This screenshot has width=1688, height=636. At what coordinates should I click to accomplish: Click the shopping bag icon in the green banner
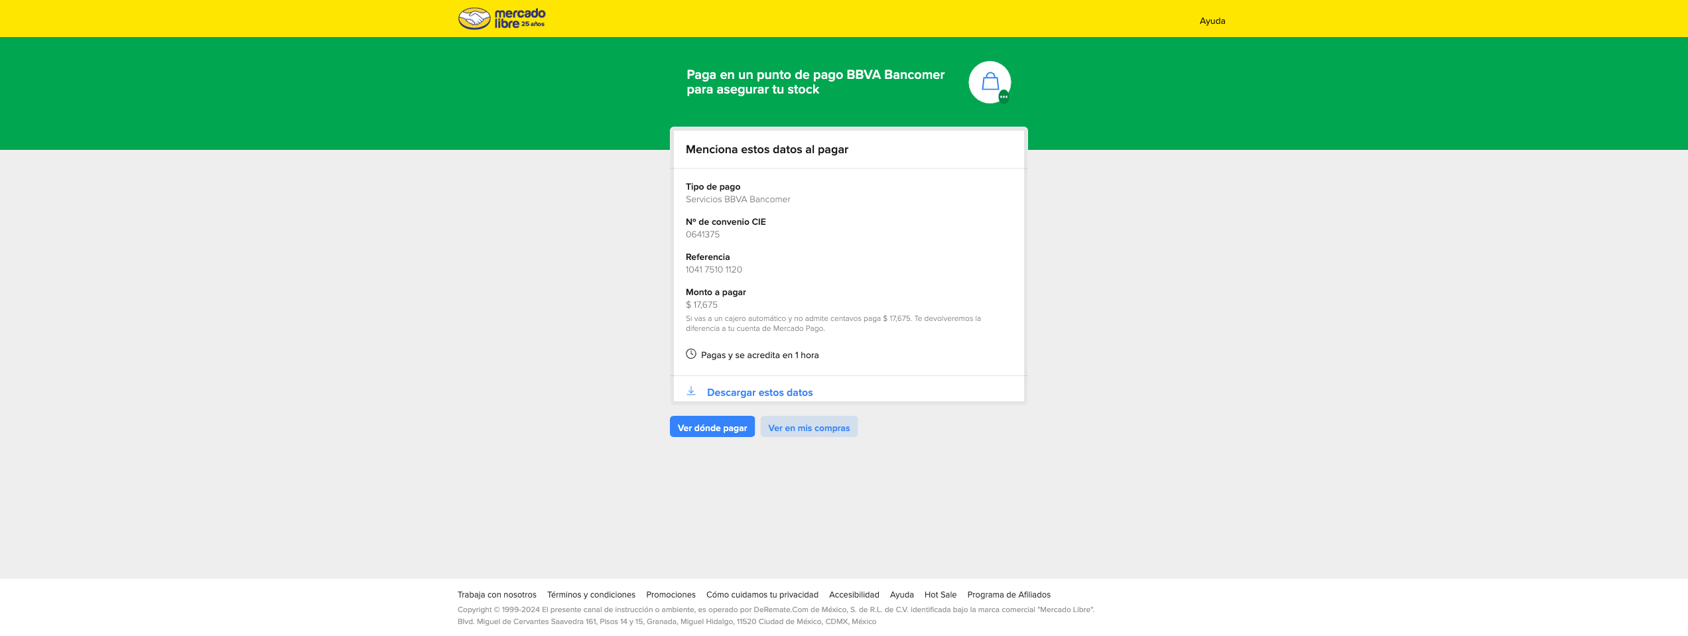click(990, 82)
